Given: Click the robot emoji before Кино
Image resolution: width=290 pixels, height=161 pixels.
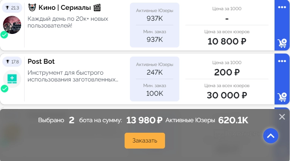Looking at the screenshot, I should tap(32, 8).
